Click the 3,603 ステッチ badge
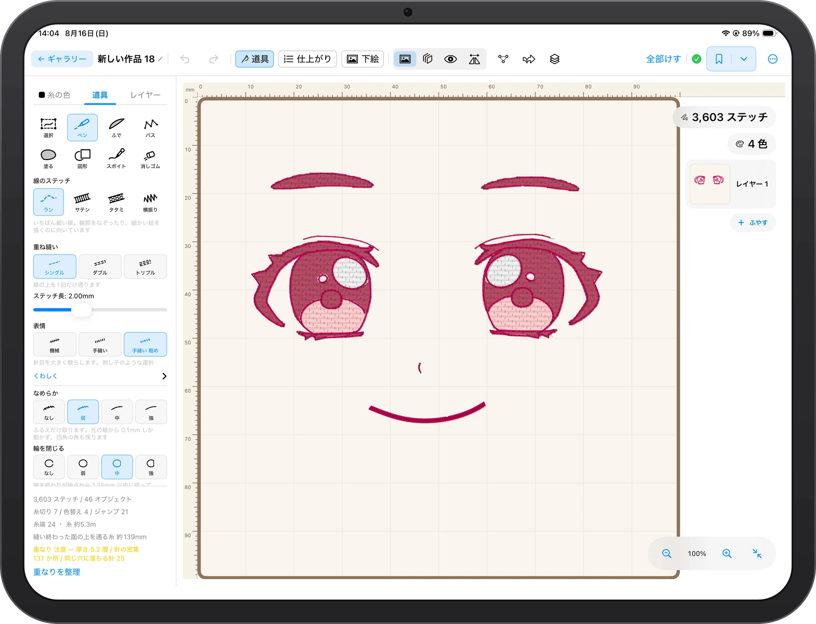816x624 pixels. click(724, 117)
